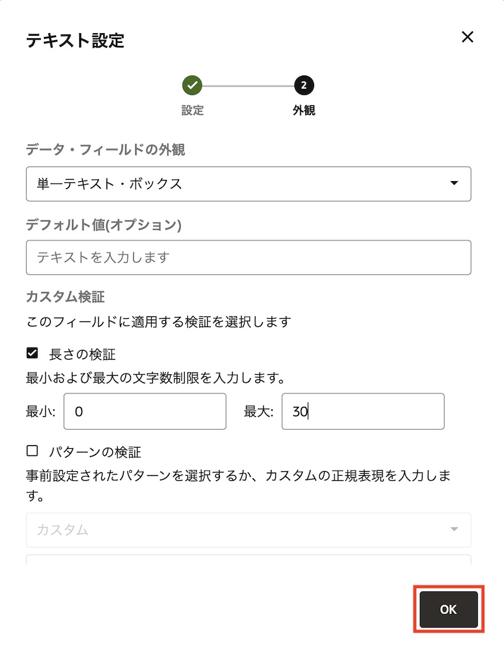The image size is (504, 653).
Task: Select the step 2 外観 indicator circle
Action: pos(303,85)
